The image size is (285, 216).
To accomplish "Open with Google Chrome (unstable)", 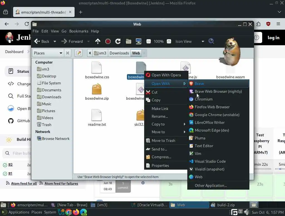I will (218, 115).
